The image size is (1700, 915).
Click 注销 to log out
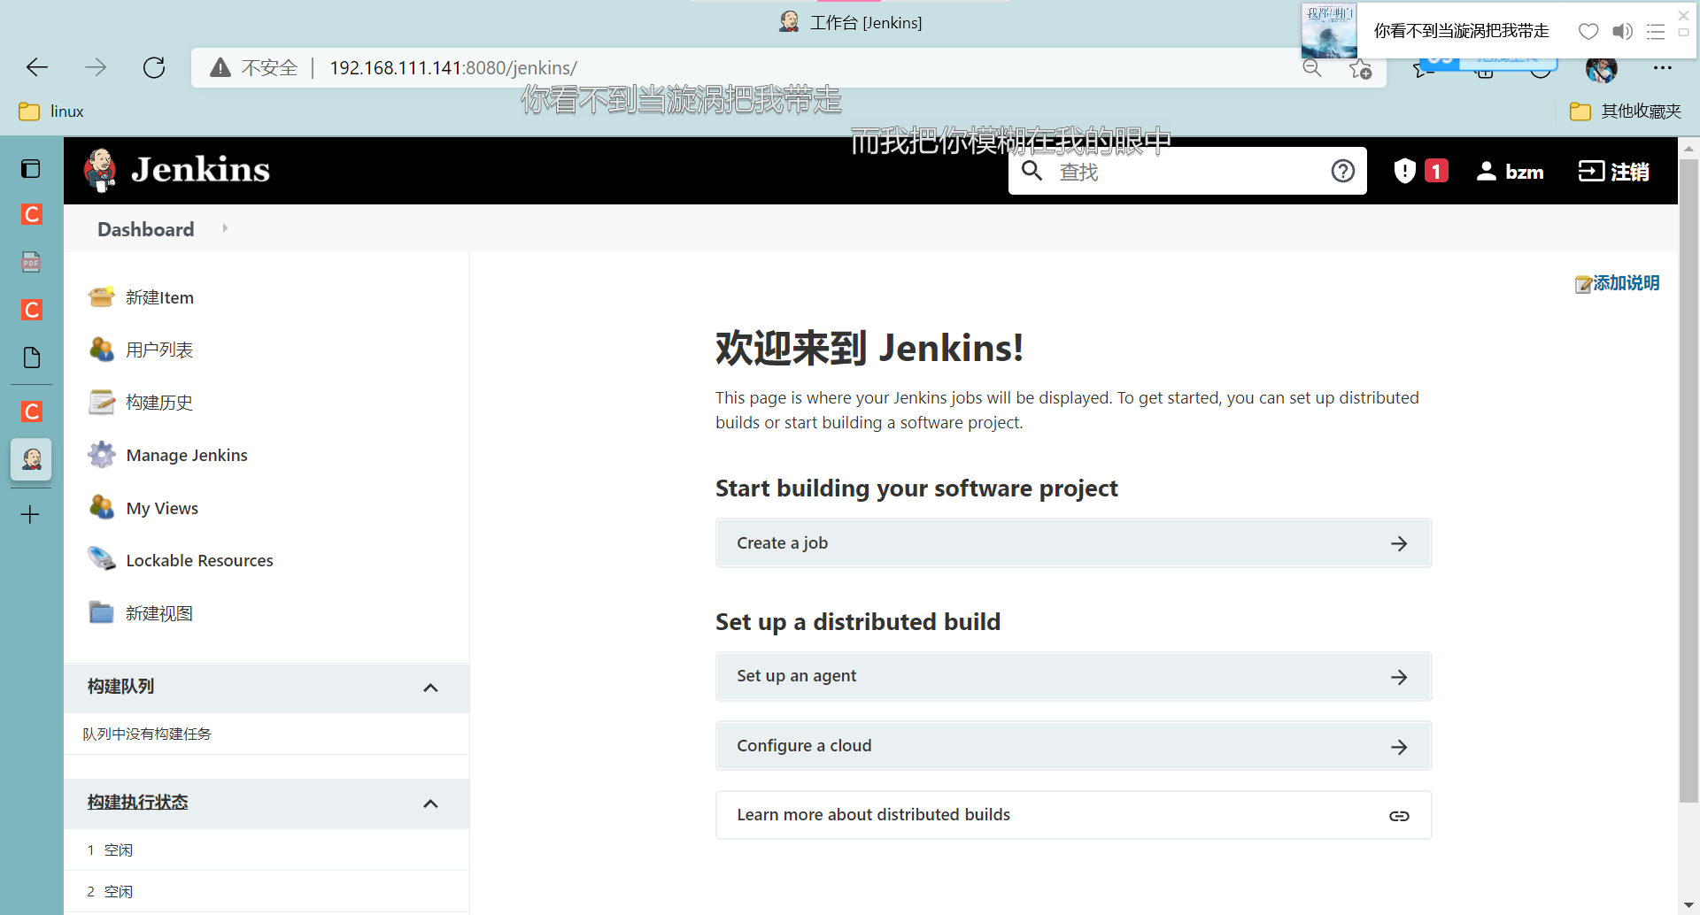pos(1613,172)
